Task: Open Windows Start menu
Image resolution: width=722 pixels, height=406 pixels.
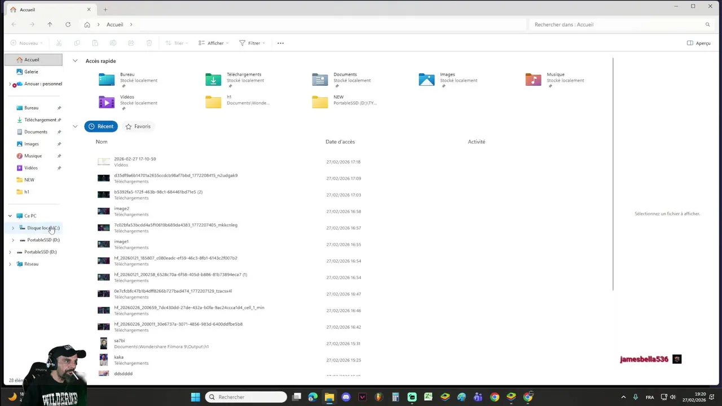Action: pos(195,397)
